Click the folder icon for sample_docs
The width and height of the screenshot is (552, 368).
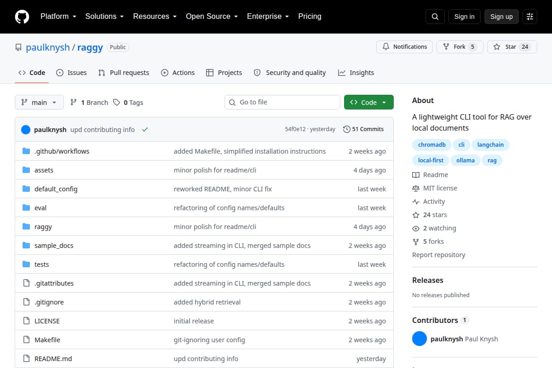[x=26, y=246]
